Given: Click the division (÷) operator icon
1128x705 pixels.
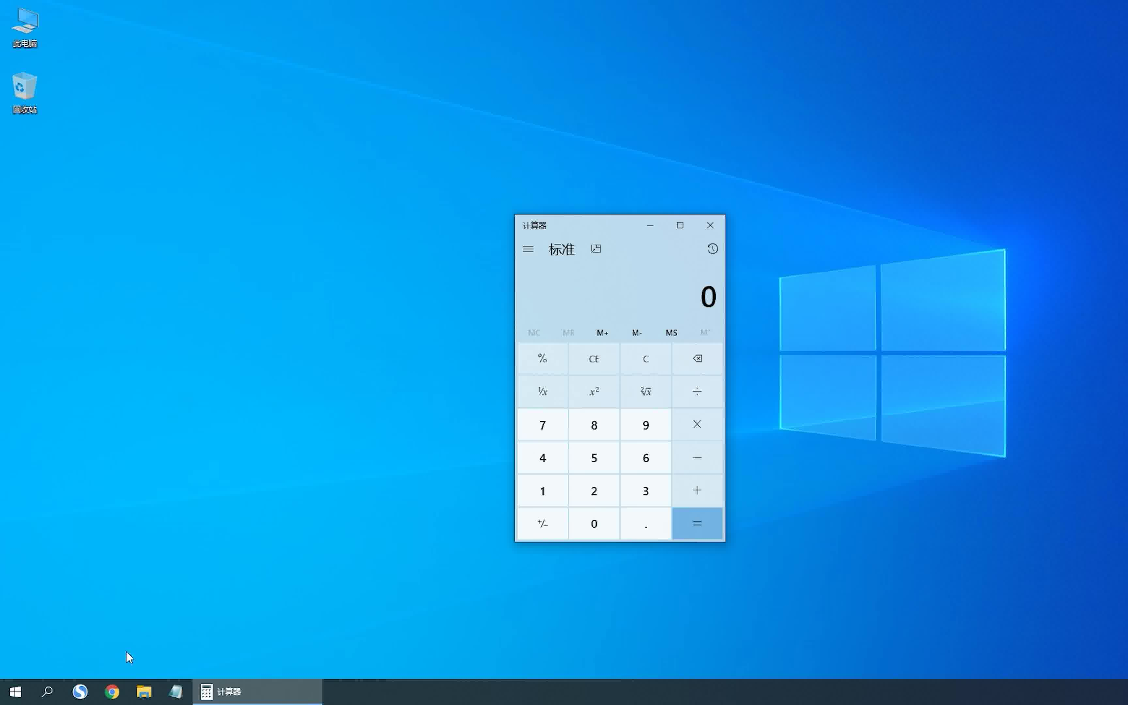Looking at the screenshot, I should (x=697, y=391).
